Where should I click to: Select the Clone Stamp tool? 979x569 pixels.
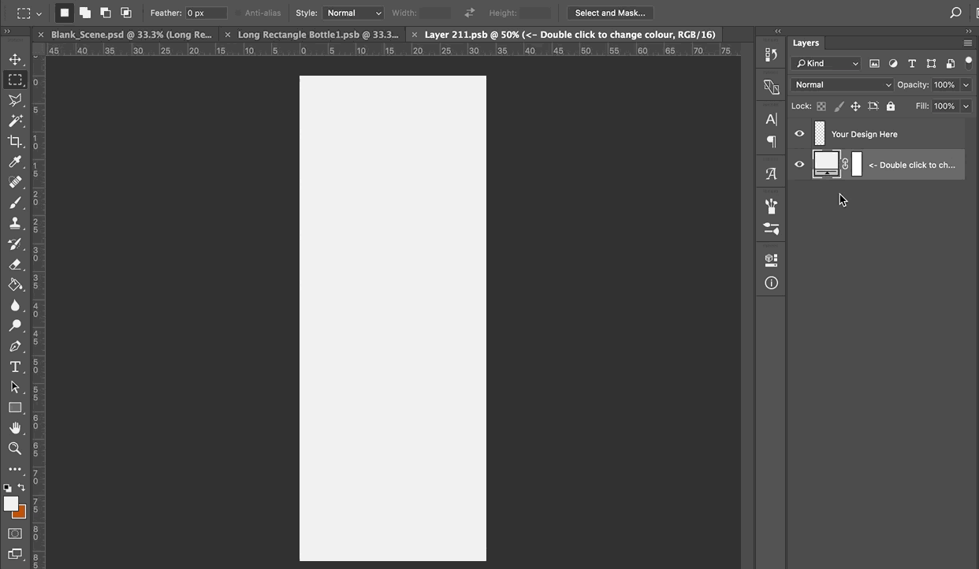click(15, 223)
